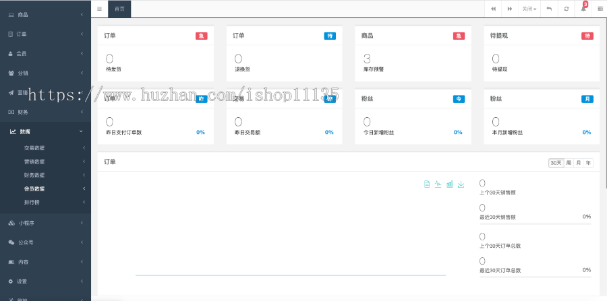The width and height of the screenshot is (607, 301).
Task: Open chart data view document icon
Action: 427,185
